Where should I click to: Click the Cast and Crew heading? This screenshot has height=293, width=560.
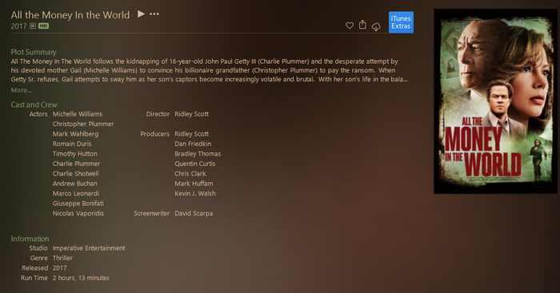click(x=34, y=105)
